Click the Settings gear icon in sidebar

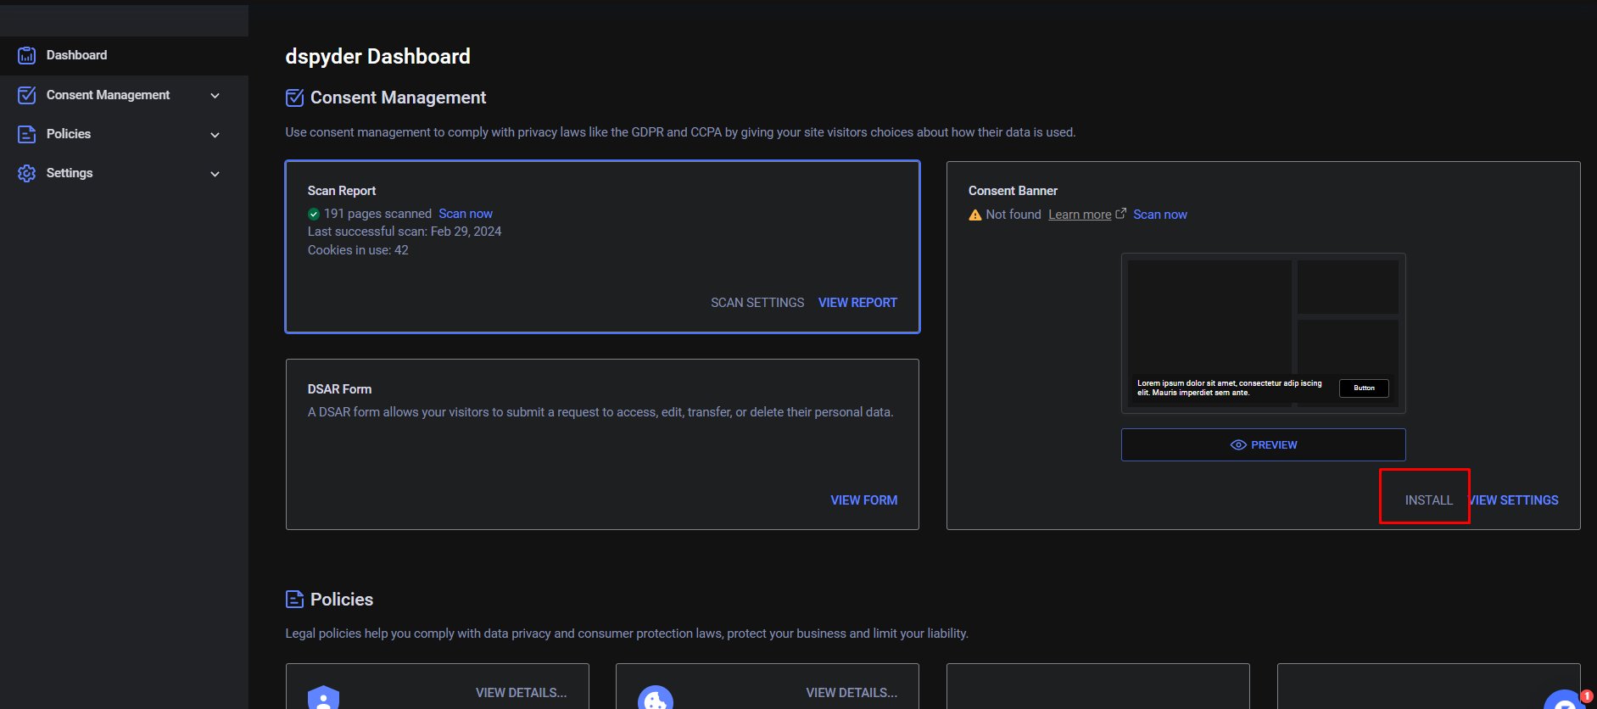pyautogui.click(x=27, y=173)
